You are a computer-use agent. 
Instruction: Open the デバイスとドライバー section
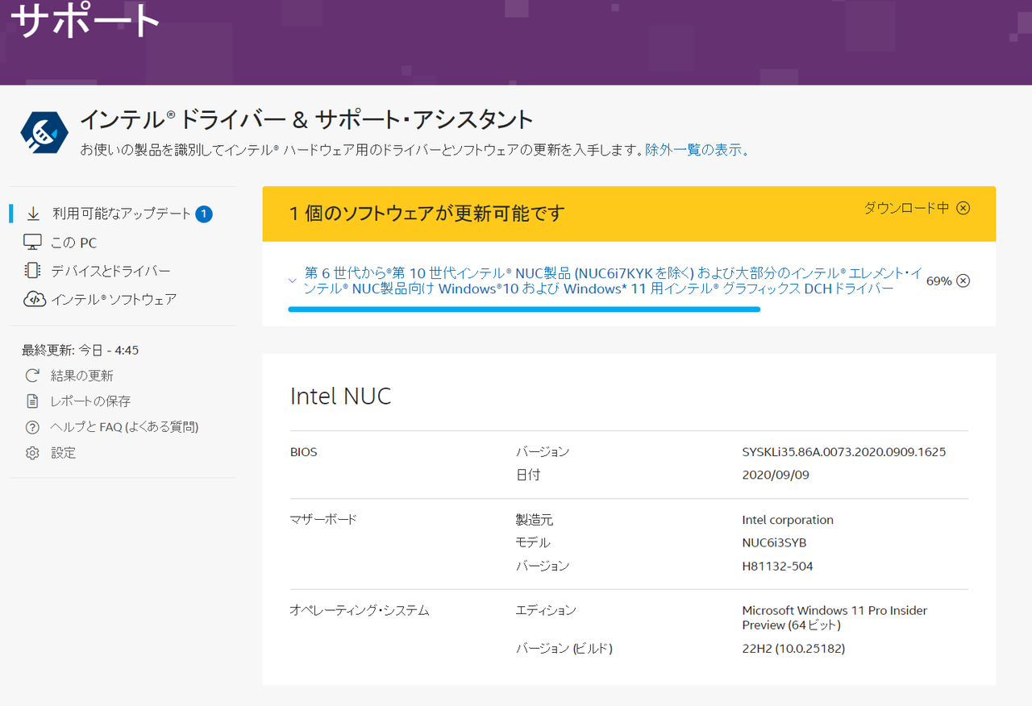[x=111, y=271]
